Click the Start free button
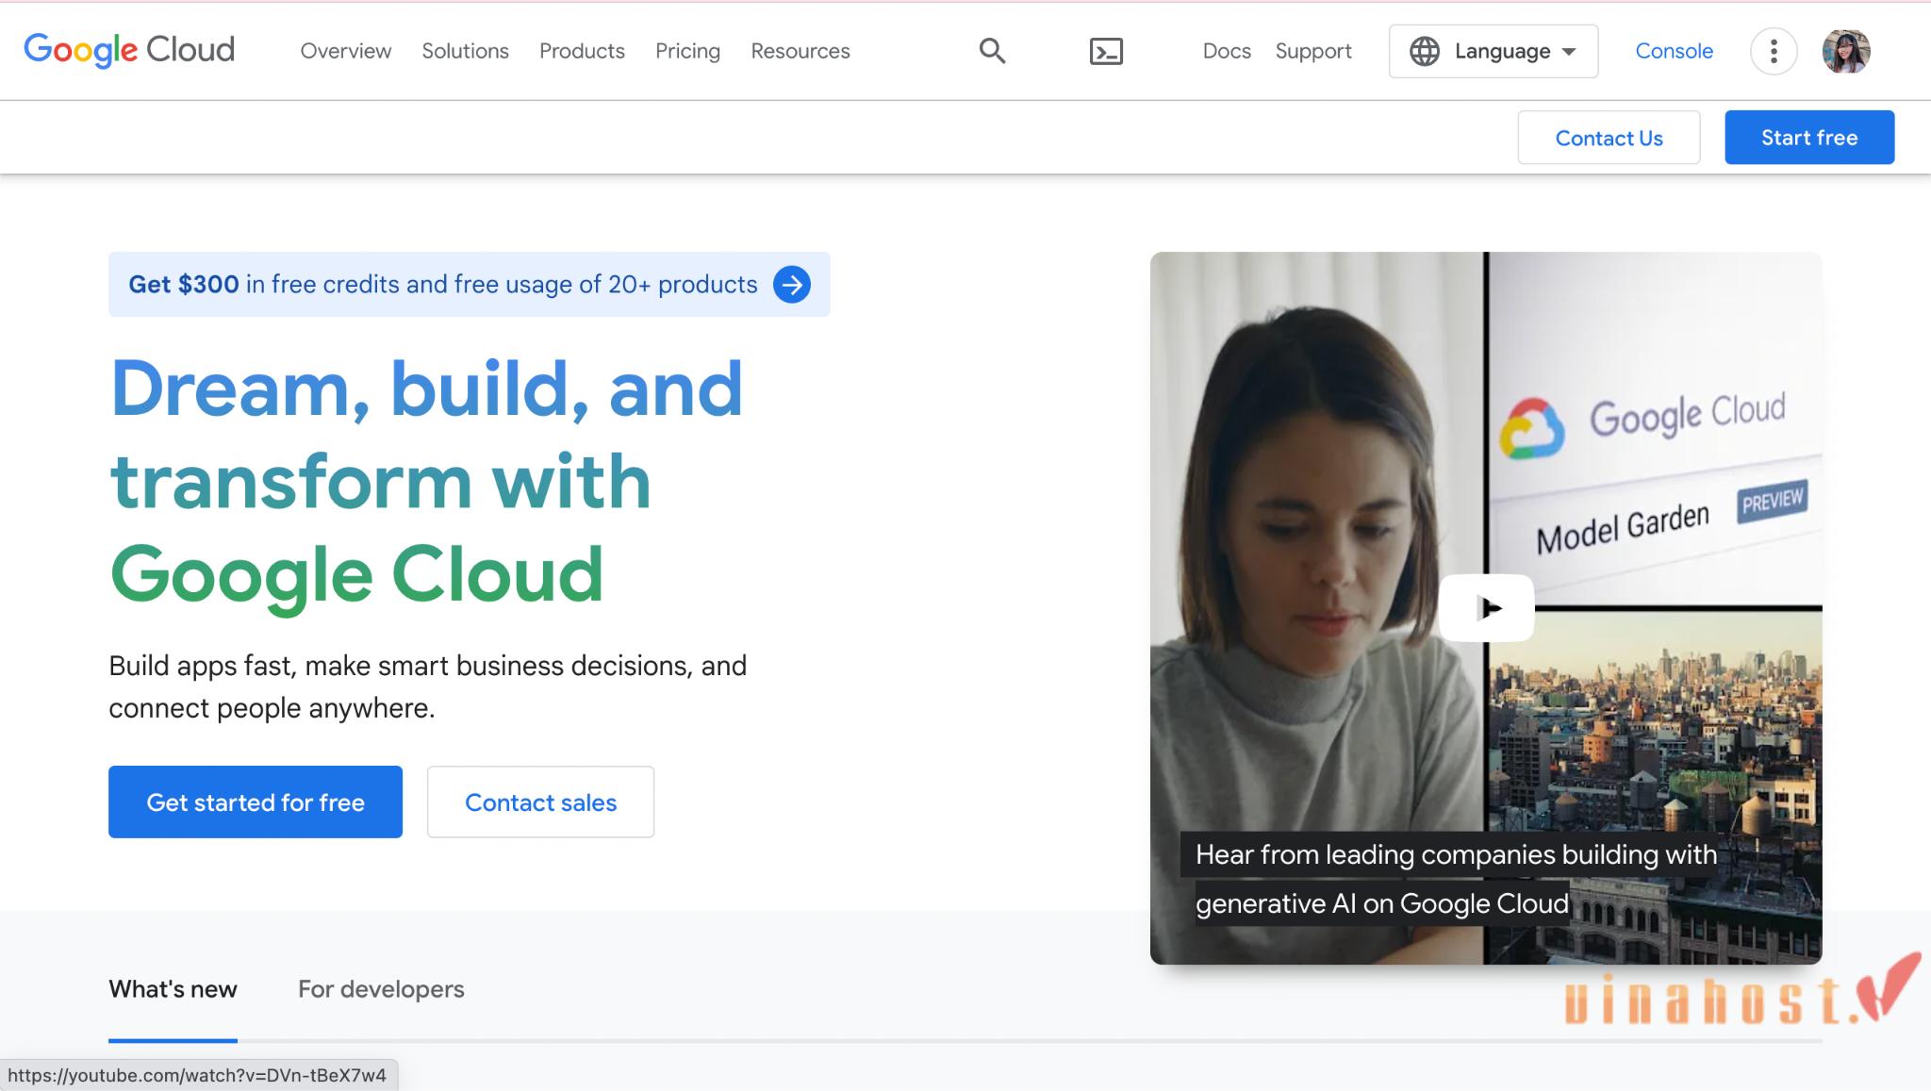Image resolution: width=1931 pixels, height=1091 pixels. pyautogui.click(x=1808, y=137)
